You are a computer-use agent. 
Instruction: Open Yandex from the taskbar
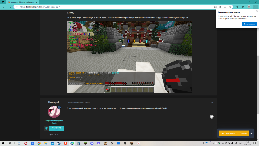66,143
